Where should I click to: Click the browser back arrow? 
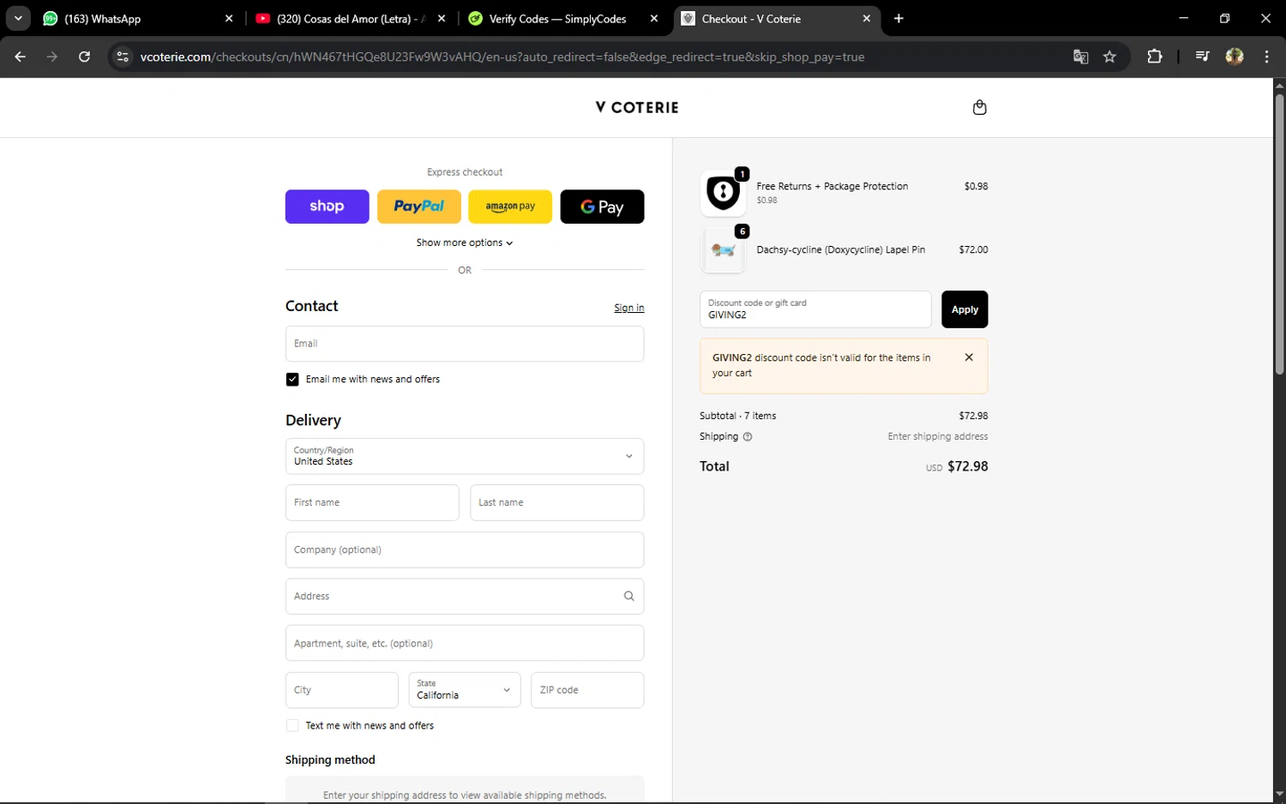(x=21, y=57)
